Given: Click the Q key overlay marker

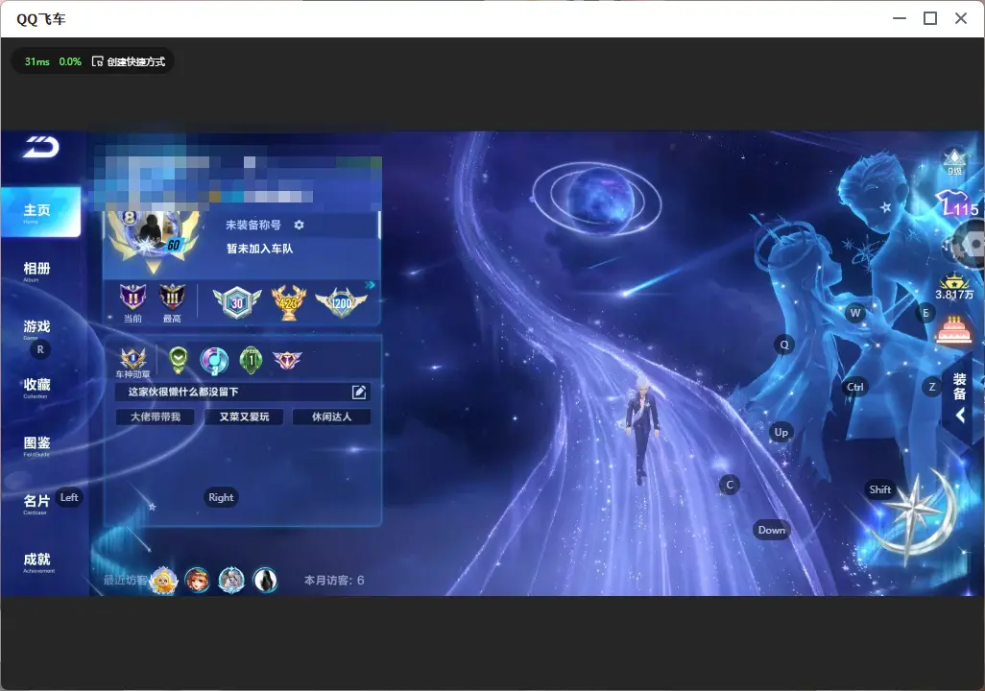Looking at the screenshot, I should point(784,345).
